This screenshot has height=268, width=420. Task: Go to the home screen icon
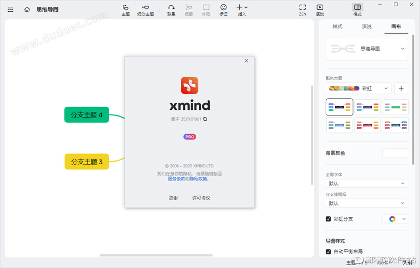27,10
